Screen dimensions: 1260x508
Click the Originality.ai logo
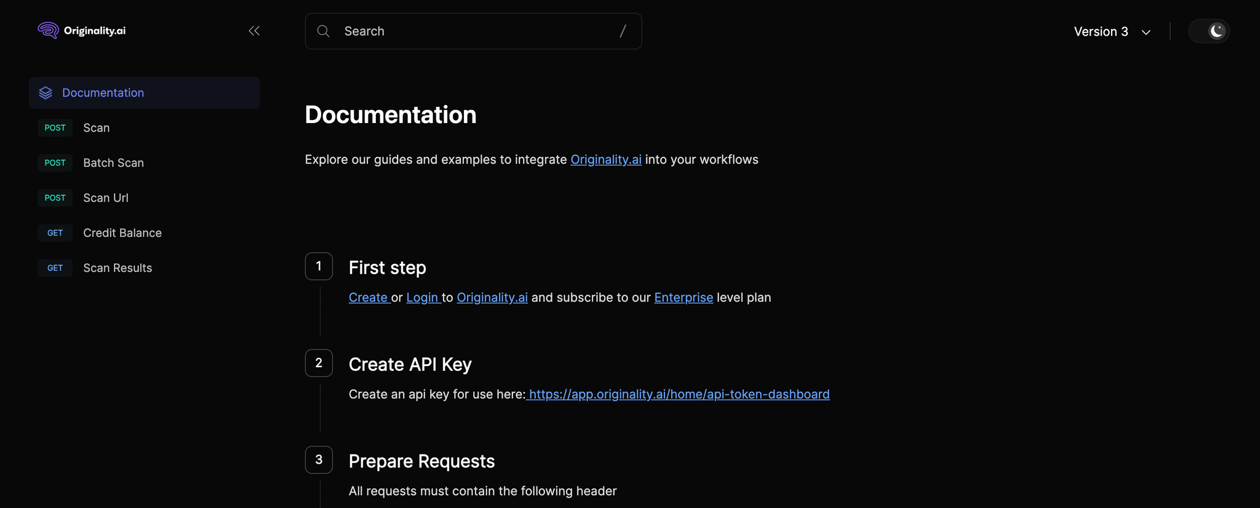81,30
